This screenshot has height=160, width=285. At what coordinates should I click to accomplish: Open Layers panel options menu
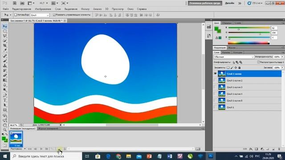pos(283,52)
